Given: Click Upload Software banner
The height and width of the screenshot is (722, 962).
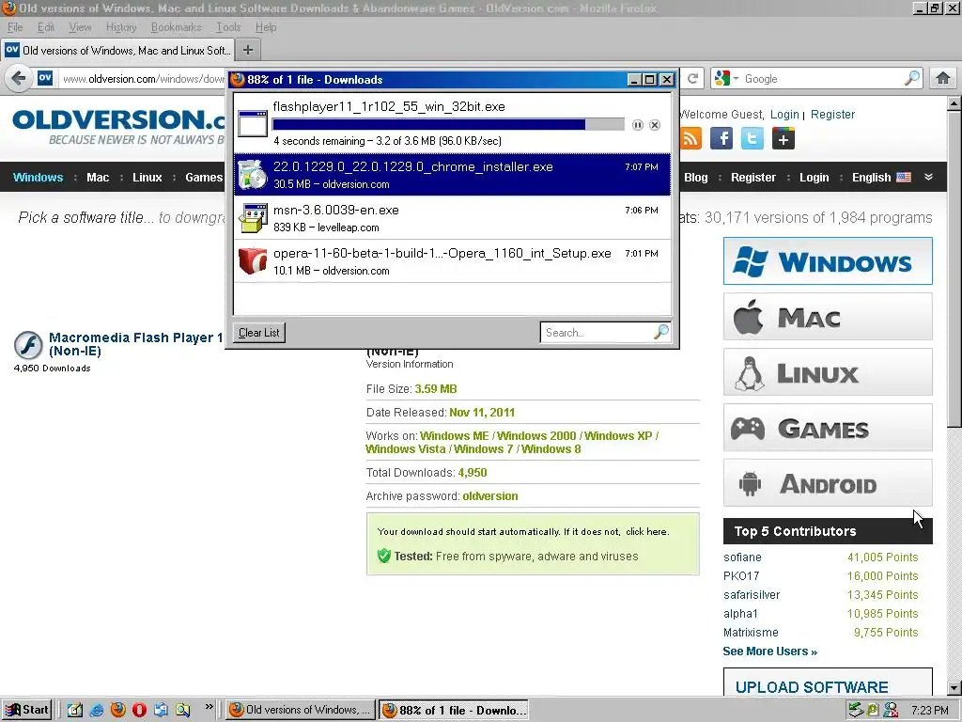Looking at the screenshot, I should [x=828, y=683].
